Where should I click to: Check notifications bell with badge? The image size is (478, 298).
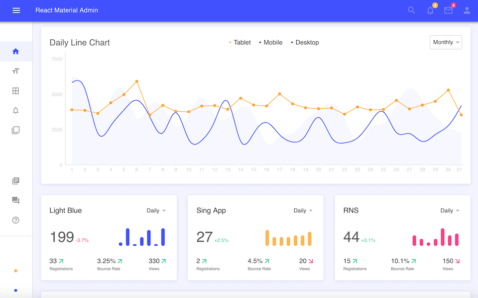(x=430, y=10)
